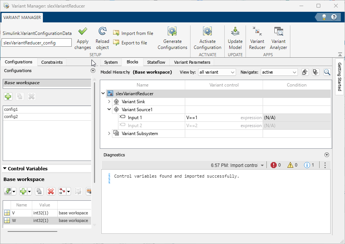
Task: Open the View by dropdown
Action: point(217,72)
